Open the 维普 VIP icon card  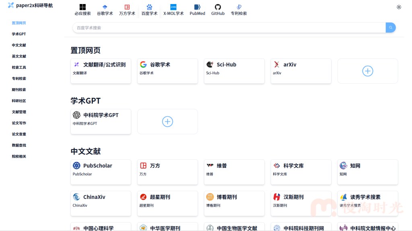[210, 165]
